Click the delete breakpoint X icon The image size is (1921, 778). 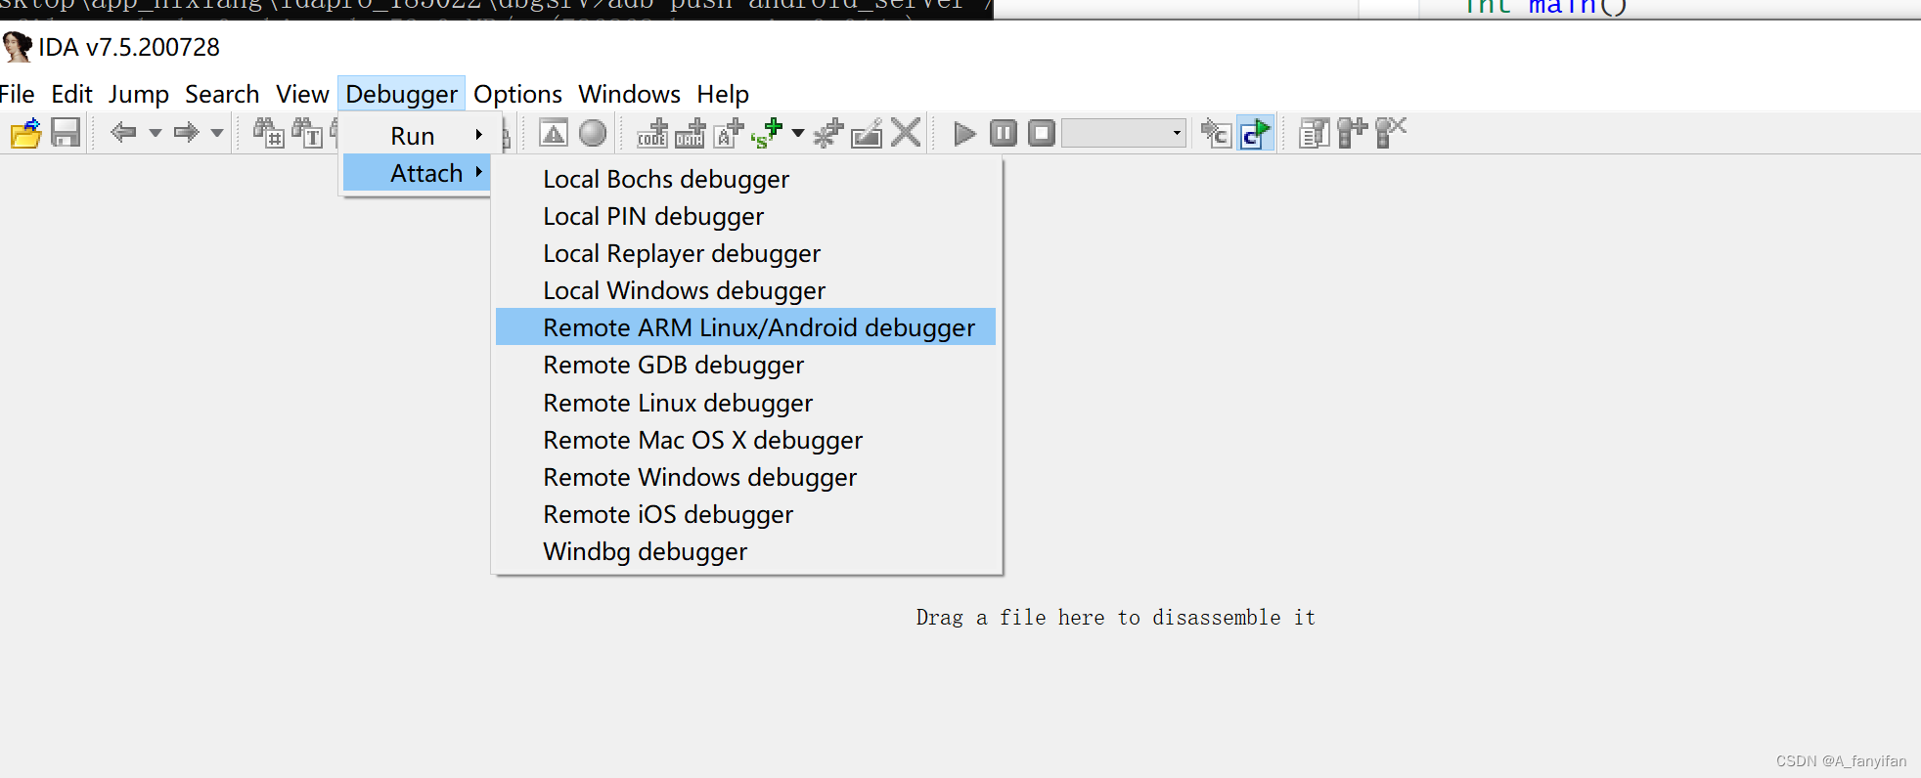pyautogui.click(x=1391, y=133)
